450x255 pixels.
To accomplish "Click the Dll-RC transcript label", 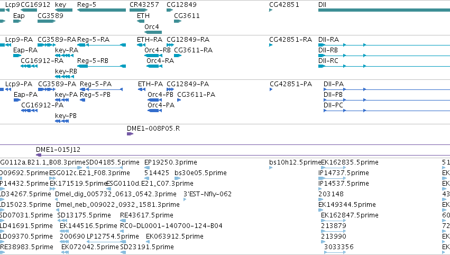I will 328,61.
